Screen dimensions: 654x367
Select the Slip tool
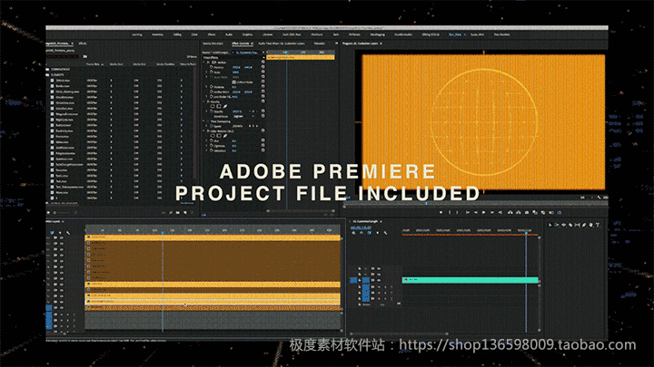coord(578,225)
